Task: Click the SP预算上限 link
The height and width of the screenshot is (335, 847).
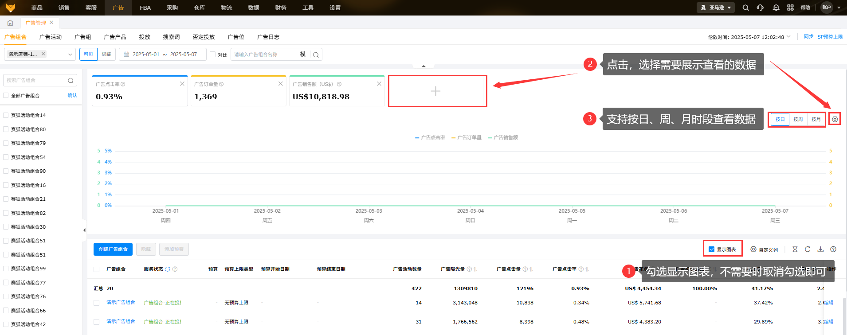Action: point(830,37)
